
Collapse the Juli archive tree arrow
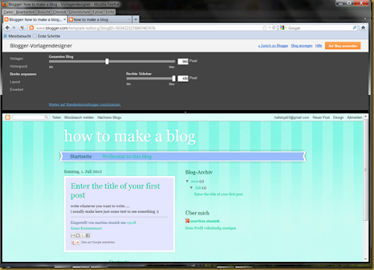pos(191,188)
